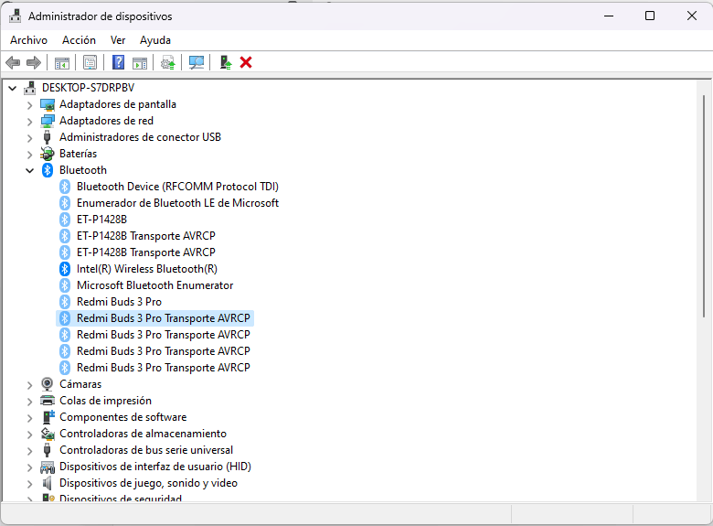The image size is (713, 526).
Task: Expand Componentes de software category
Action: (29, 418)
